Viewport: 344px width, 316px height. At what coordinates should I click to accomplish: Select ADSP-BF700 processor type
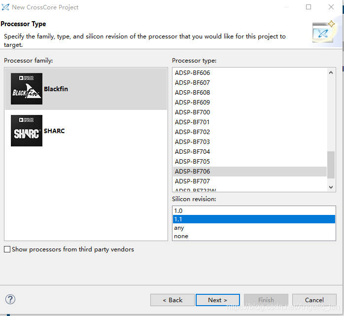250,112
